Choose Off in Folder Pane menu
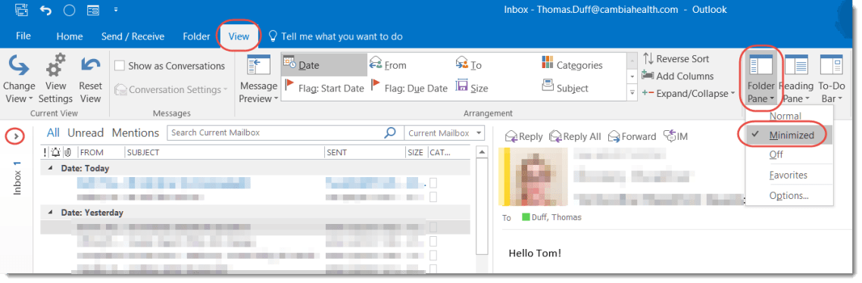 (x=776, y=154)
